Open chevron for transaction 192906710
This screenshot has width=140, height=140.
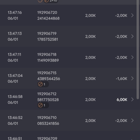point(132,120)
